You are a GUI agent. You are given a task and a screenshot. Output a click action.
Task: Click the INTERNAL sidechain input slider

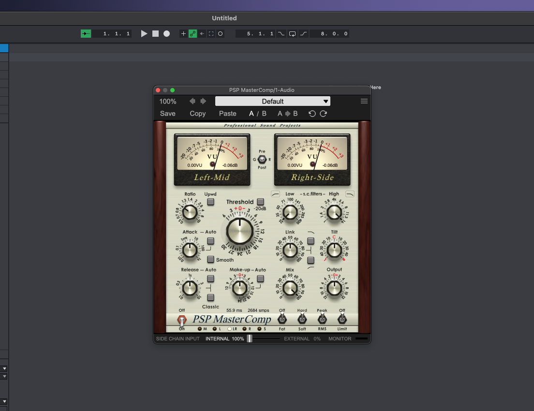coord(250,338)
